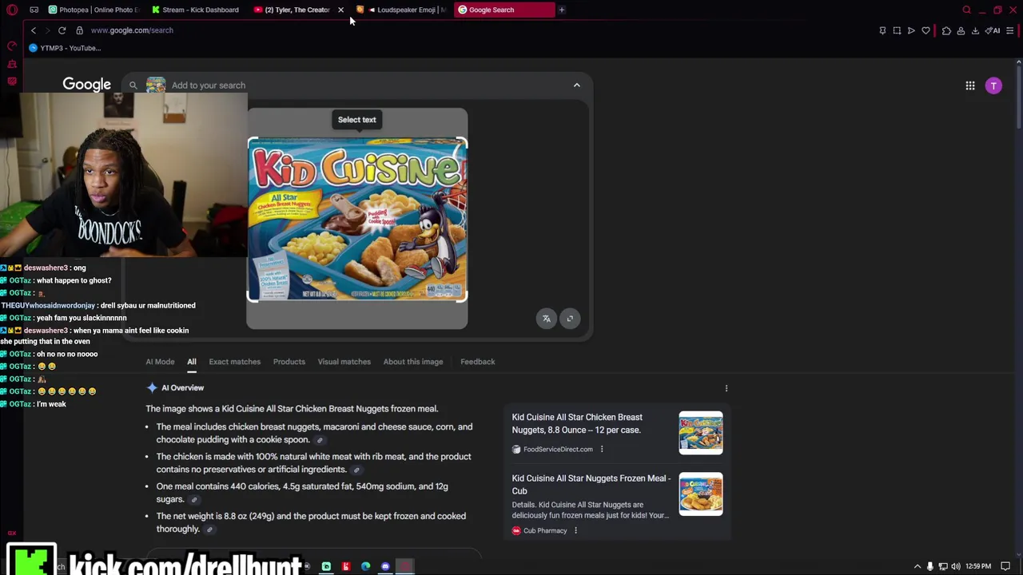View site security lock info

pos(79,30)
